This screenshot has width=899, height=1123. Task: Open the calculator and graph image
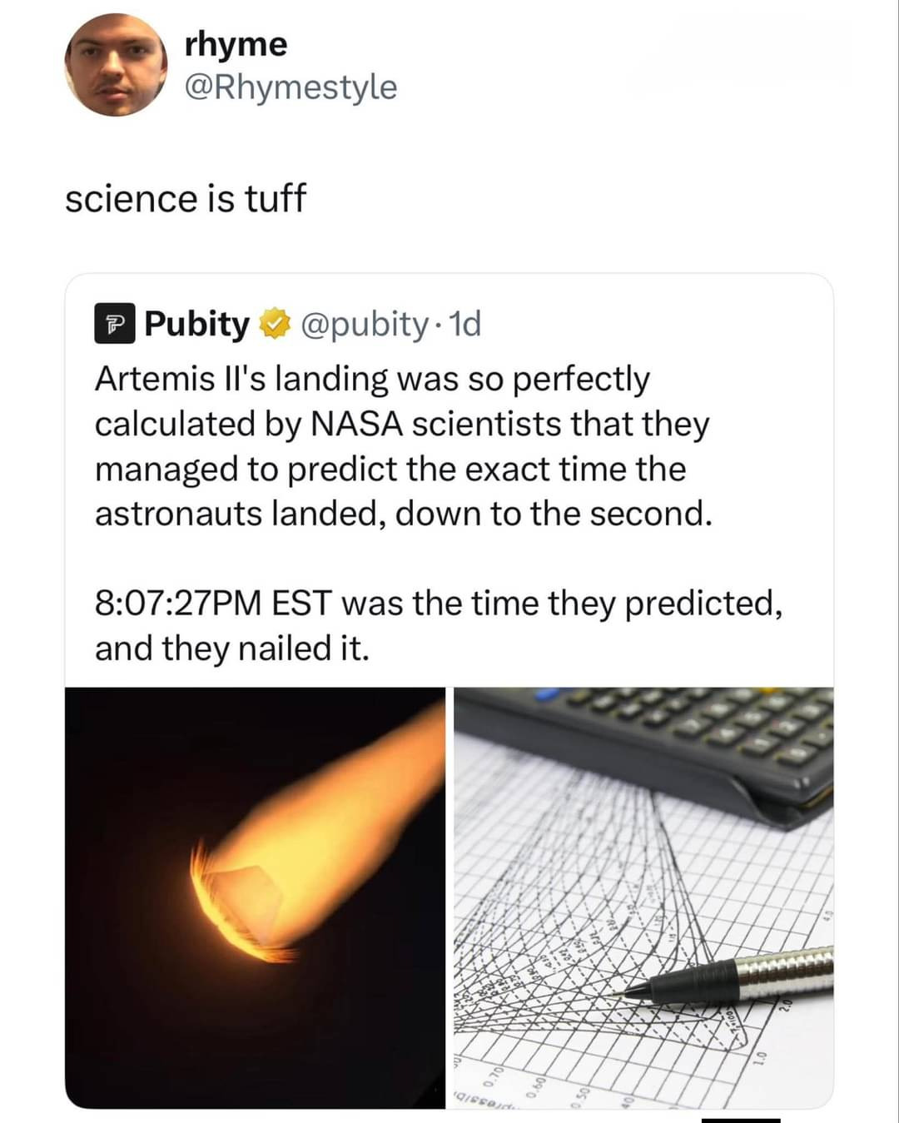tap(643, 897)
